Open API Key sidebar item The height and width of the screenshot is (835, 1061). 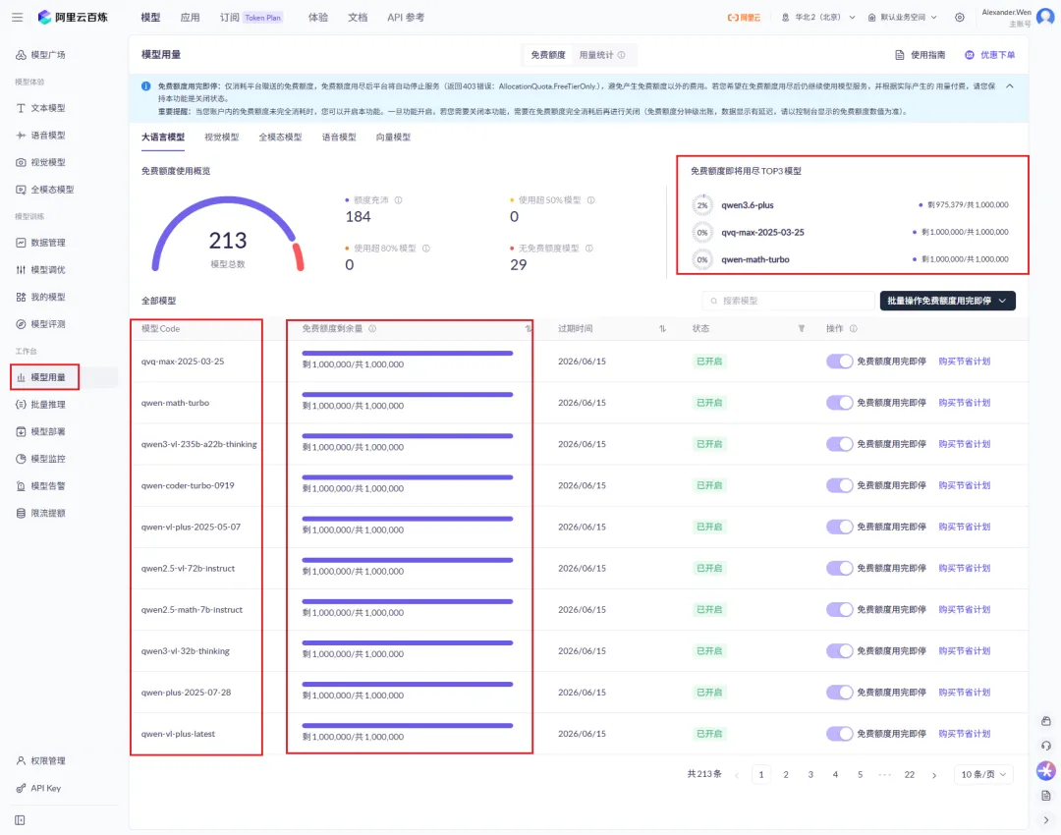coord(38,788)
